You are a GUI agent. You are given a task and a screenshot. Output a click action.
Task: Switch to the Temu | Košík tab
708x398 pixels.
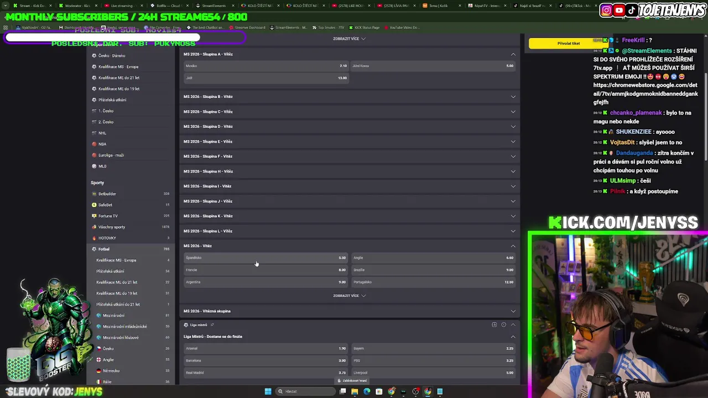pos(440,6)
